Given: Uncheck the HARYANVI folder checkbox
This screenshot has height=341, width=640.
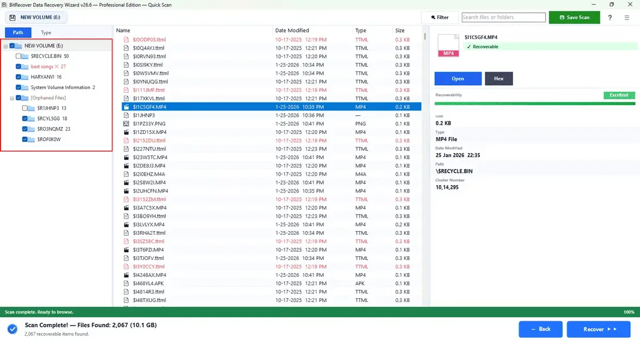Looking at the screenshot, I should coord(19,77).
